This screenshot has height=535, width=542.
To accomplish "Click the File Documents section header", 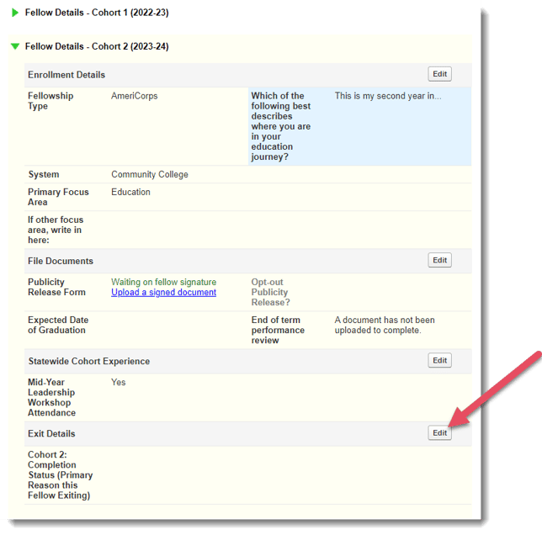I will (61, 261).
